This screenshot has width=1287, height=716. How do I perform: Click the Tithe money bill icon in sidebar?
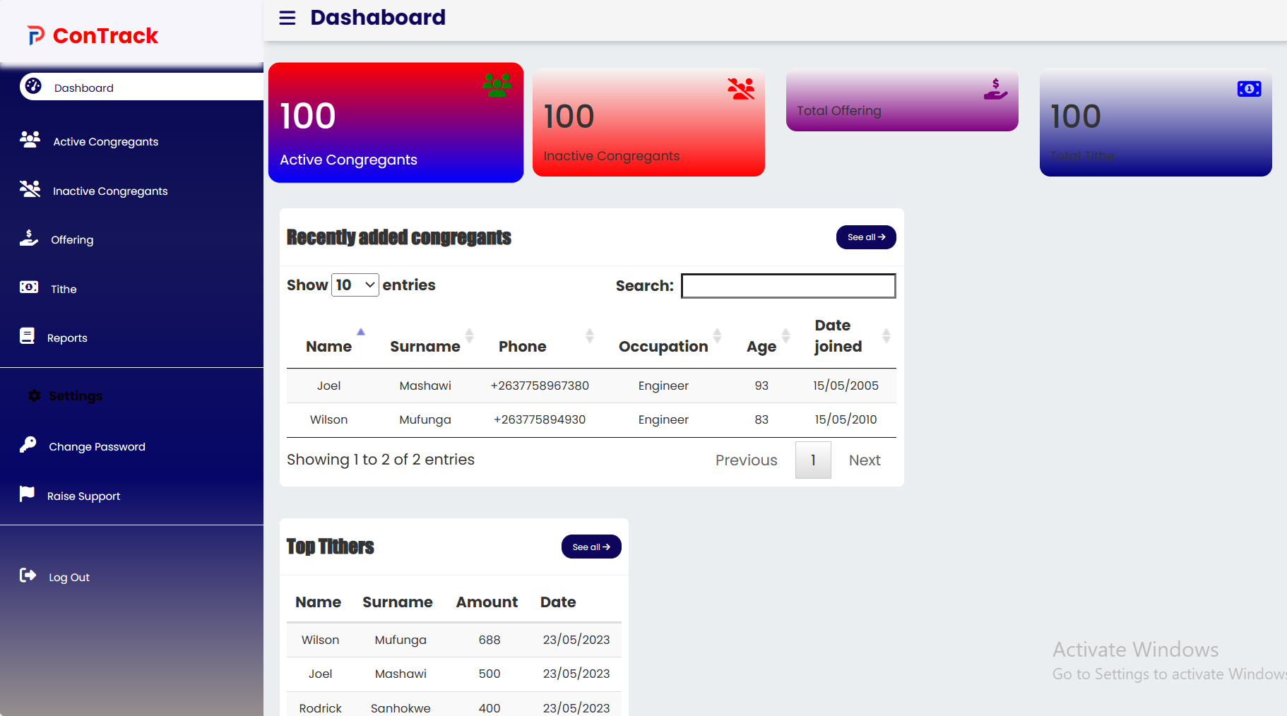click(29, 287)
